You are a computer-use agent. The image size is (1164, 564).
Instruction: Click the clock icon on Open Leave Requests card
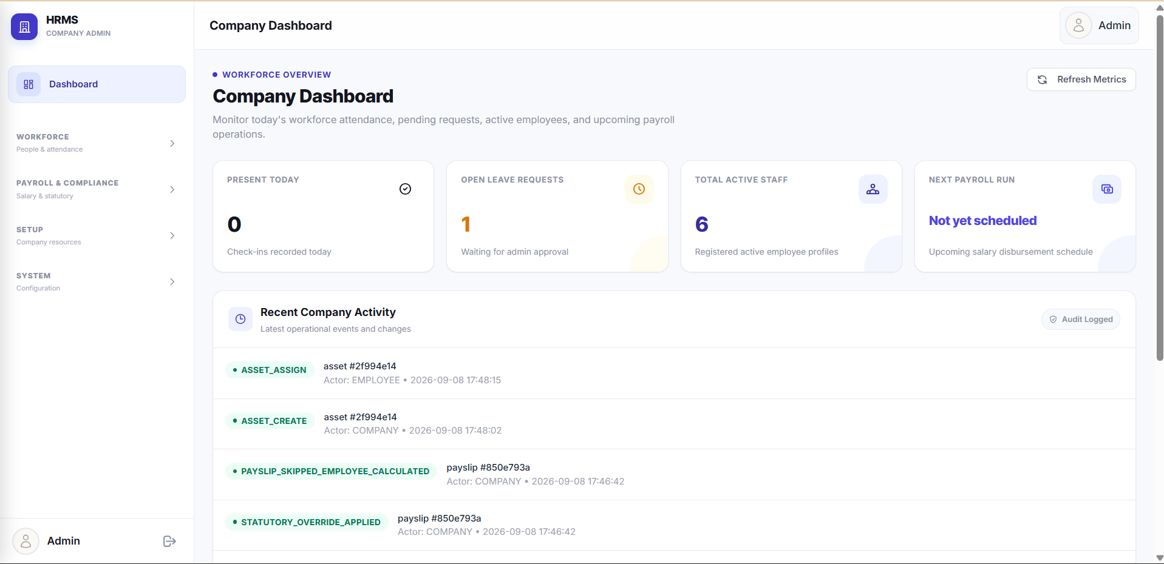(639, 189)
